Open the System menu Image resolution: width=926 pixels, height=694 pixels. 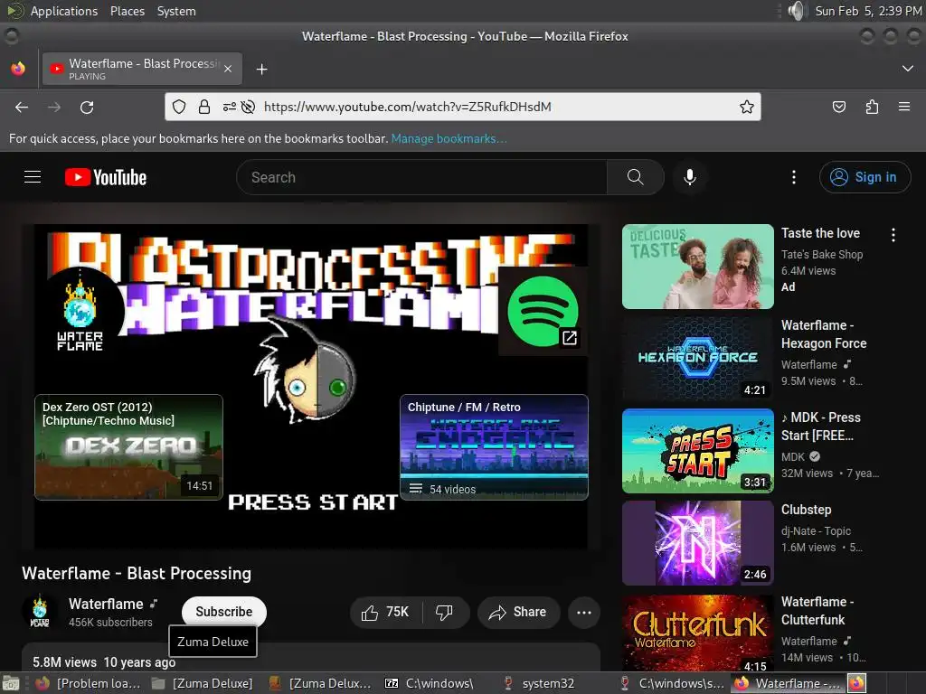[x=176, y=11]
